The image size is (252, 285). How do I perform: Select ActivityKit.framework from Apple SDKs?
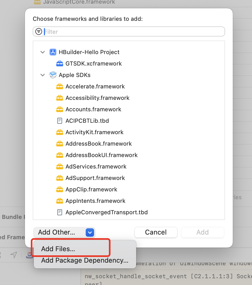coord(95,132)
